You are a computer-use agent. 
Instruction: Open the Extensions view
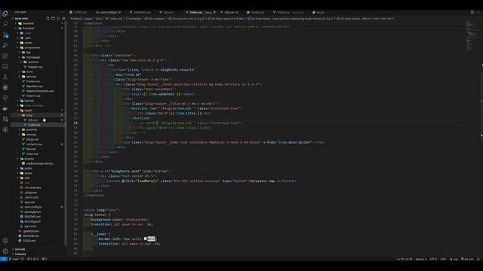5,56
